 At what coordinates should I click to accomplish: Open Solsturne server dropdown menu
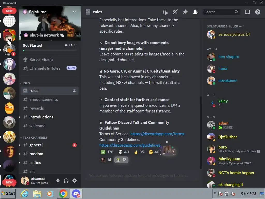coord(74,12)
